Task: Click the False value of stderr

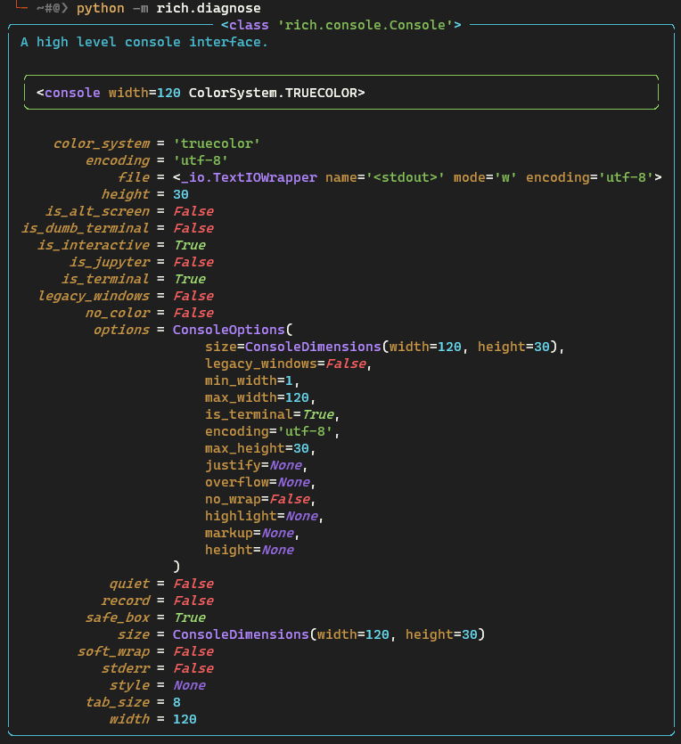Action: [193, 668]
